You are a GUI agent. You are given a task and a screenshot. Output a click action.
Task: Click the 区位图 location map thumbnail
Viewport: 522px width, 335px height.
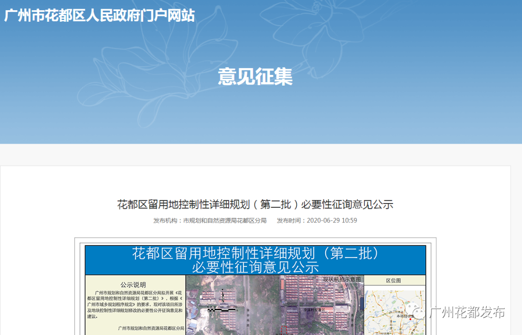click(394, 312)
